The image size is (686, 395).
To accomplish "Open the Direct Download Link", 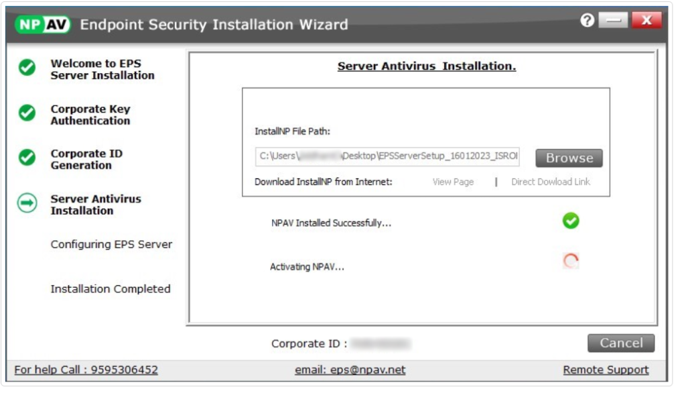I will click(551, 182).
